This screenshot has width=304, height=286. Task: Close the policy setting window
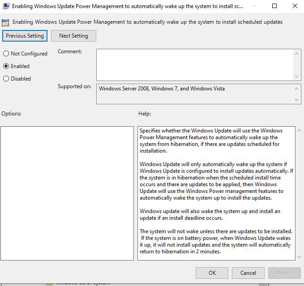[x=295, y=6]
